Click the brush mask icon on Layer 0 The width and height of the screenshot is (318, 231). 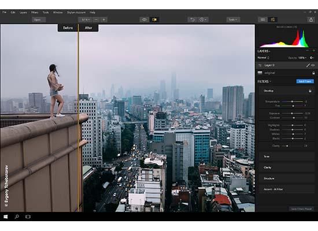308,65
